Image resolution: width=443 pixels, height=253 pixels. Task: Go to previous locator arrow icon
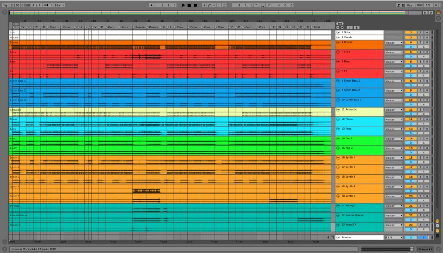click(338, 28)
